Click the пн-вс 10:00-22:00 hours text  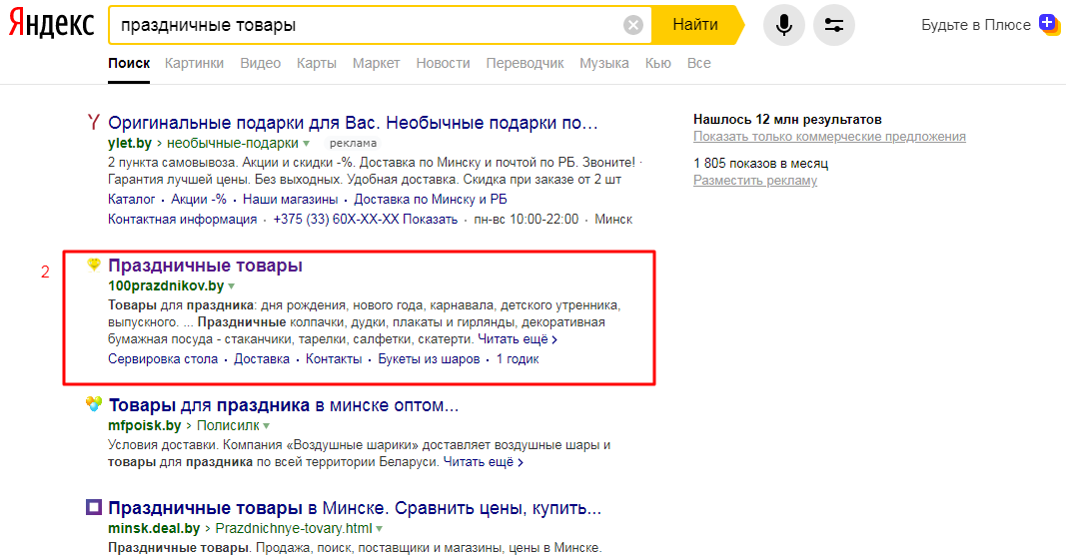(527, 220)
